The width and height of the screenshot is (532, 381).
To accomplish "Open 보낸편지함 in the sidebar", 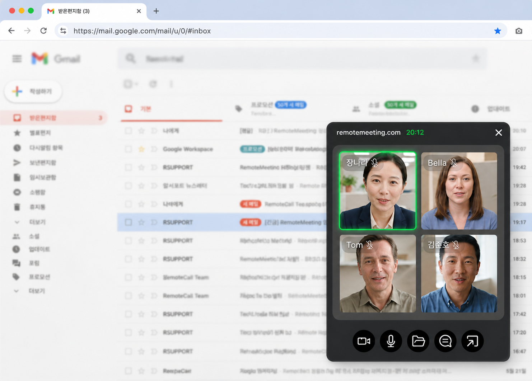I will point(43,163).
